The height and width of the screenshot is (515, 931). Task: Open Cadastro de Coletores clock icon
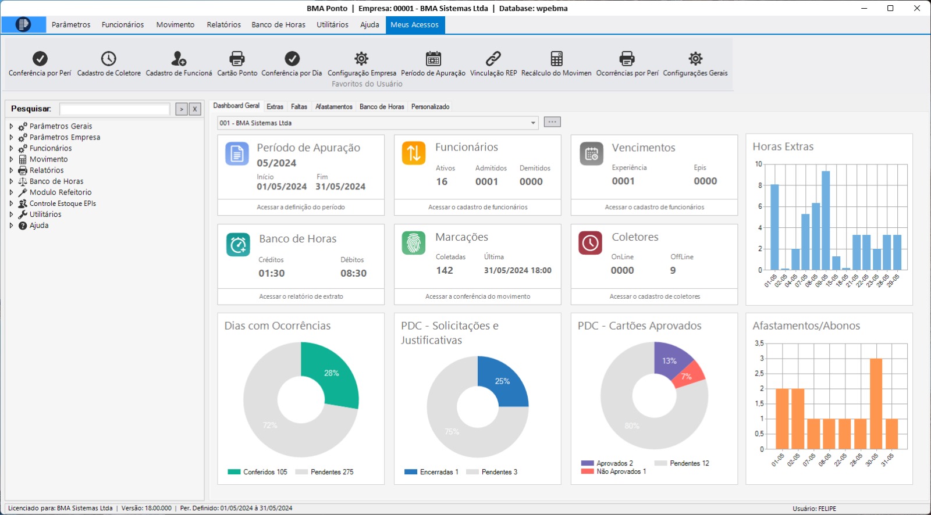(109, 59)
